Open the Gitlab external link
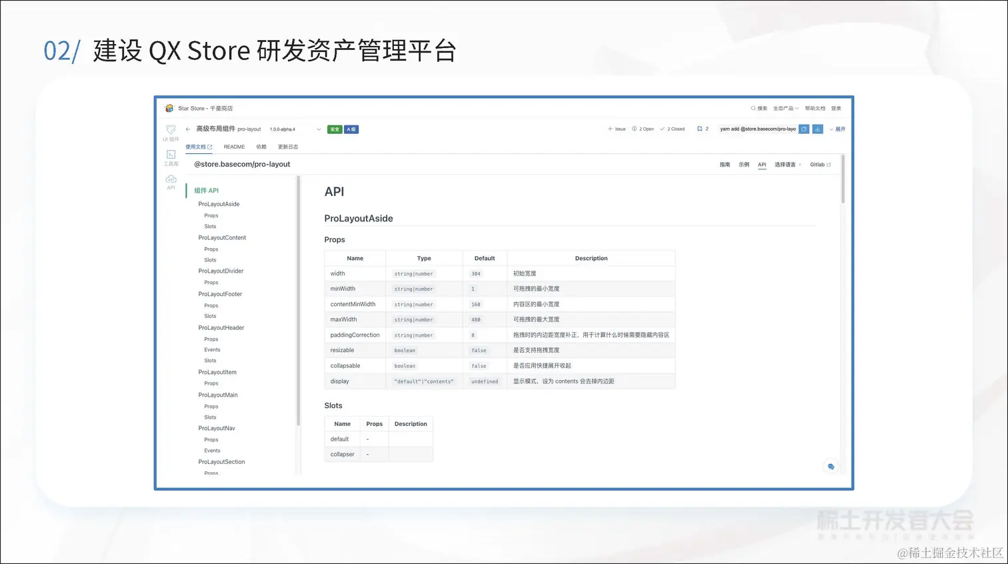The height and width of the screenshot is (564, 1008). tap(820, 165)
